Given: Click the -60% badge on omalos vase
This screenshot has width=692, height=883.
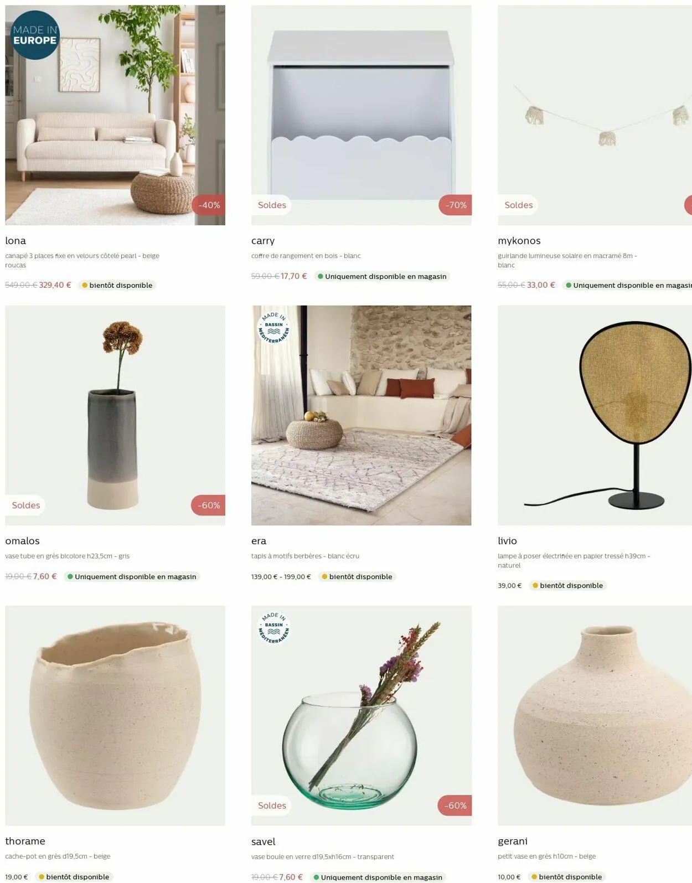Looking at the screenshot, I should point(208,505).
